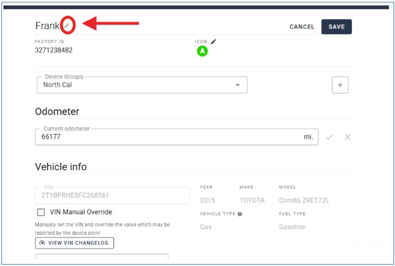The width and height of the screenshot is (395, 266).
Task: Click the Model field showing Corolla ZRE172L
Action: point(304,200)
